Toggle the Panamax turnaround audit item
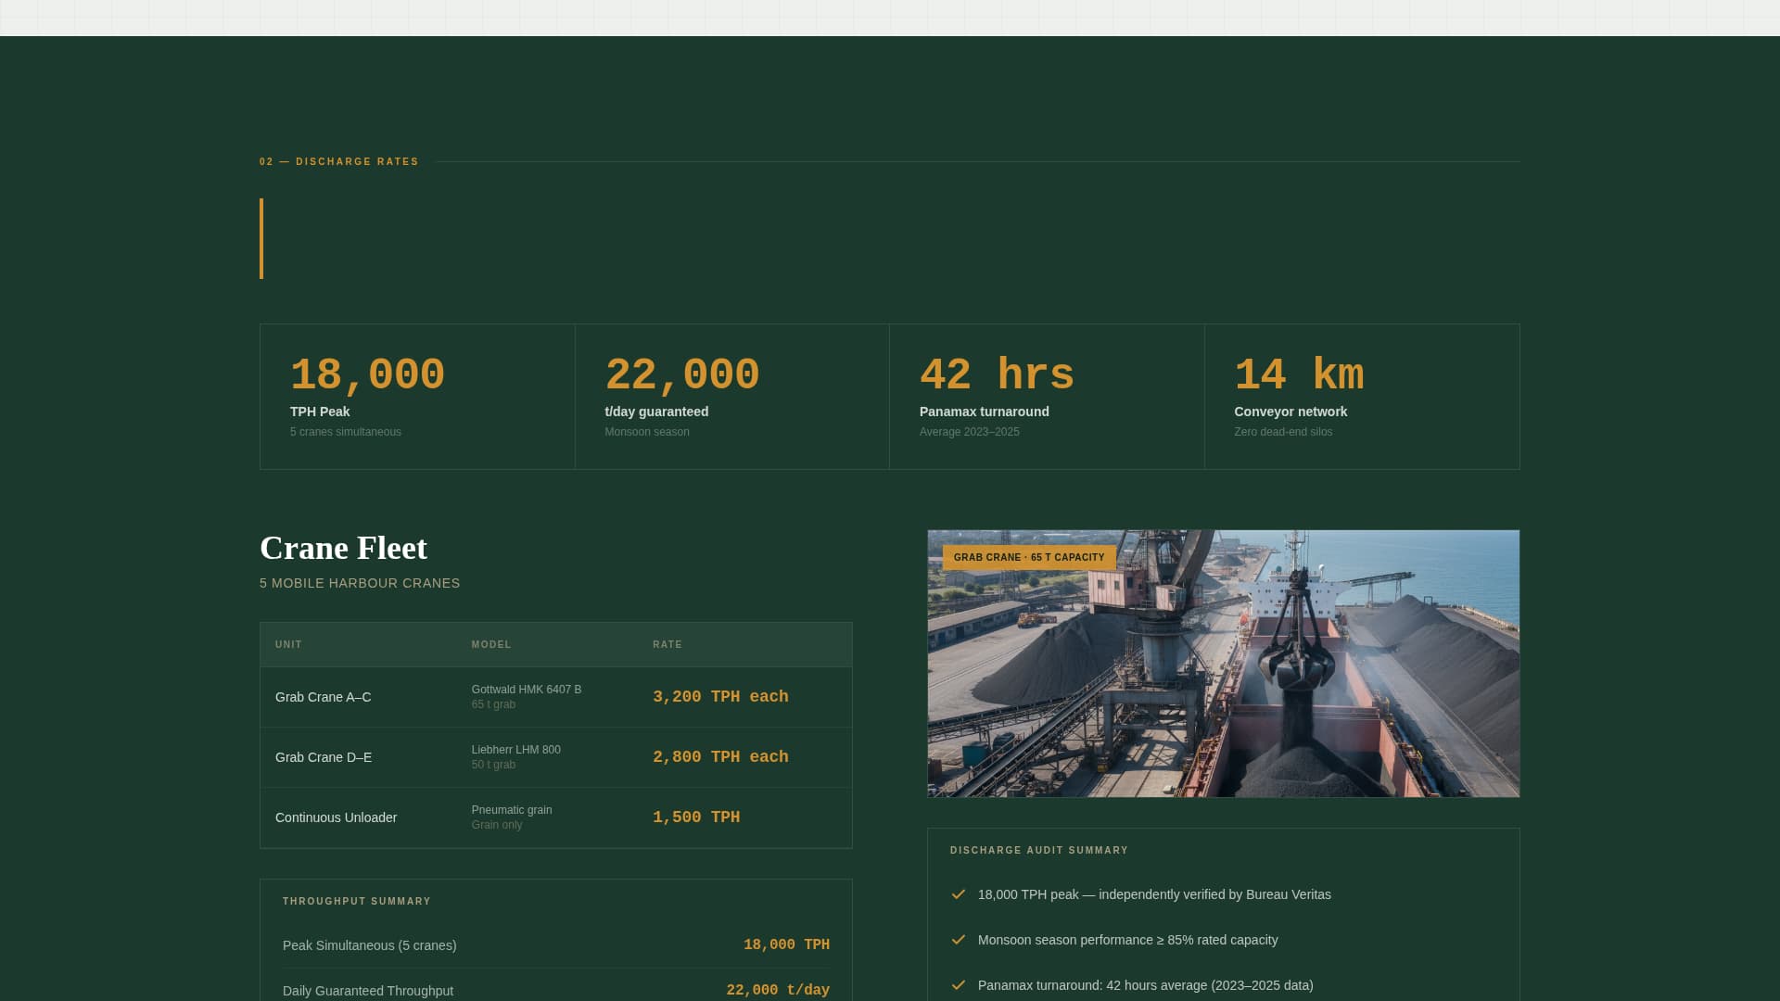1780x1001 pixels. (x=1146, y=985)
